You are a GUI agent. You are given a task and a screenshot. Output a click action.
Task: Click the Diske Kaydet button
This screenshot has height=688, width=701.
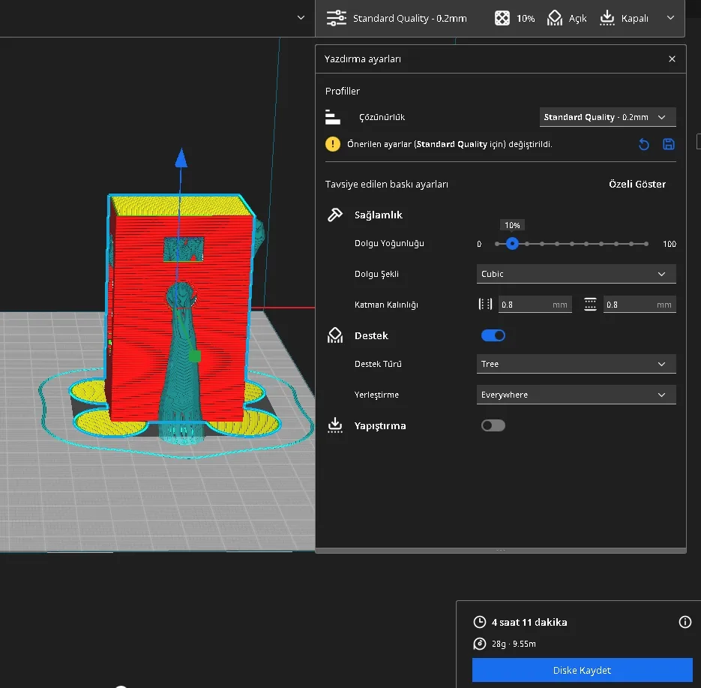pos(582,670)
